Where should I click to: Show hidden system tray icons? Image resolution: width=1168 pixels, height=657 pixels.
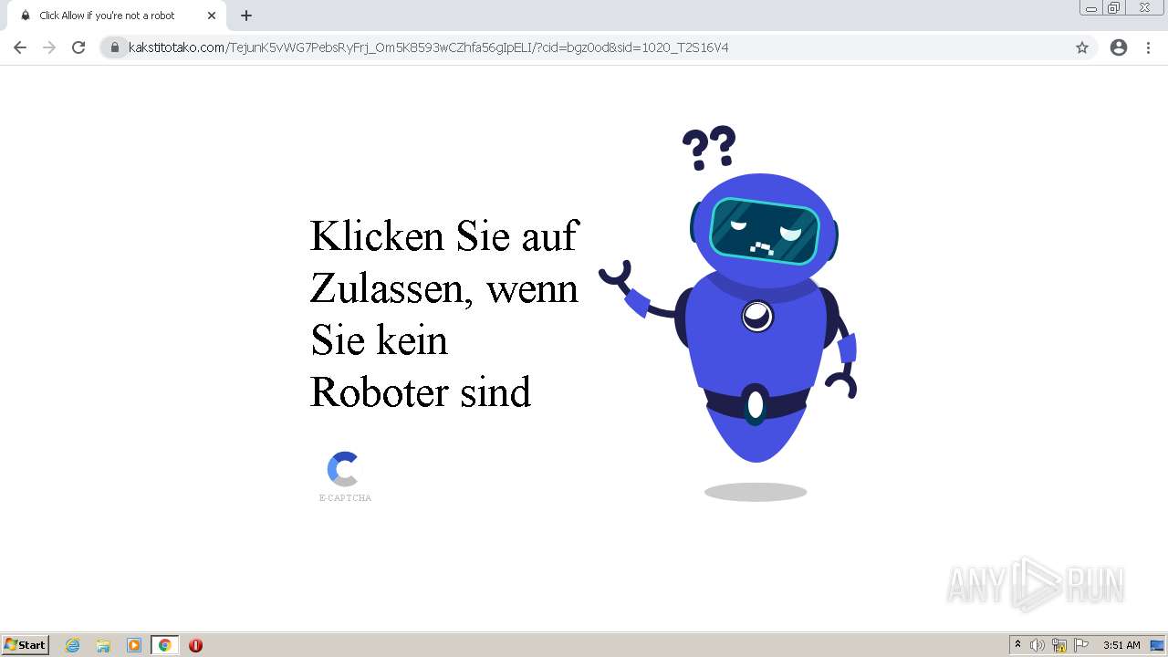1017,645
